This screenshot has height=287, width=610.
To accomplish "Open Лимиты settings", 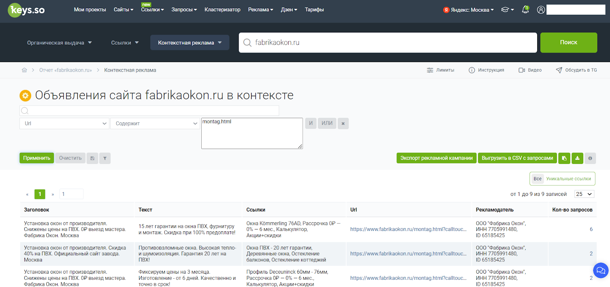I will click(440, 70).
